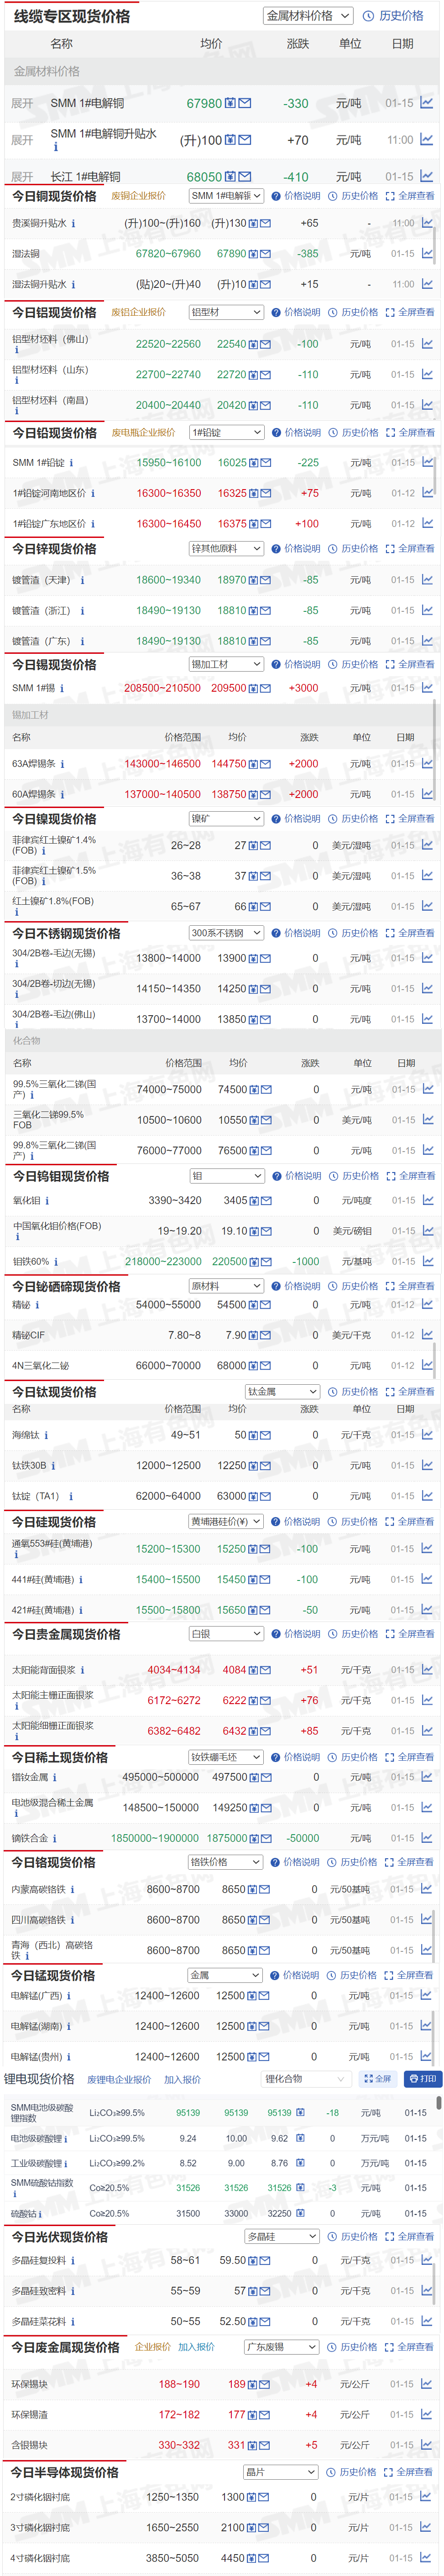The height and width of the screenshot is (2576, 444).
Task: Expand the SMM 1#电解铜 row via 展开
Action: click(x=22, y=103)
